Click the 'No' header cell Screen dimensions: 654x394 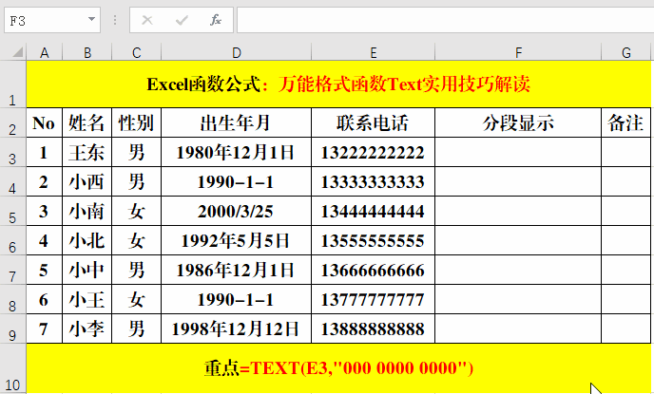click(45, 122)
